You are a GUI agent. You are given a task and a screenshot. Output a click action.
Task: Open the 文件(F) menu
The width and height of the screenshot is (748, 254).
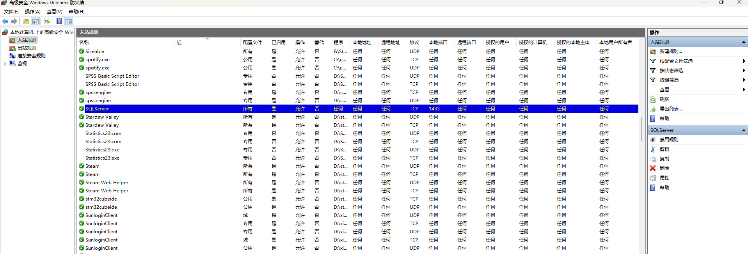pos(11,12)
